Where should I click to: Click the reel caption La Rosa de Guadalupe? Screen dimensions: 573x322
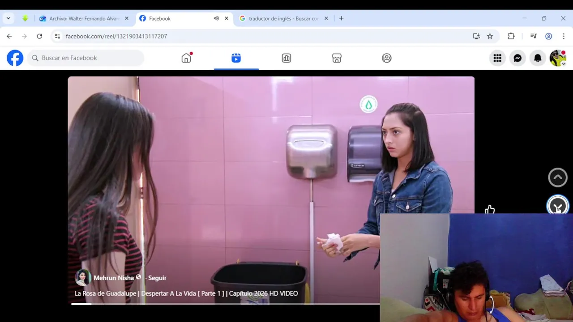coord(186,293)
